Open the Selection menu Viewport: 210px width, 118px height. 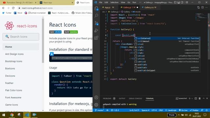coord(115,2)
